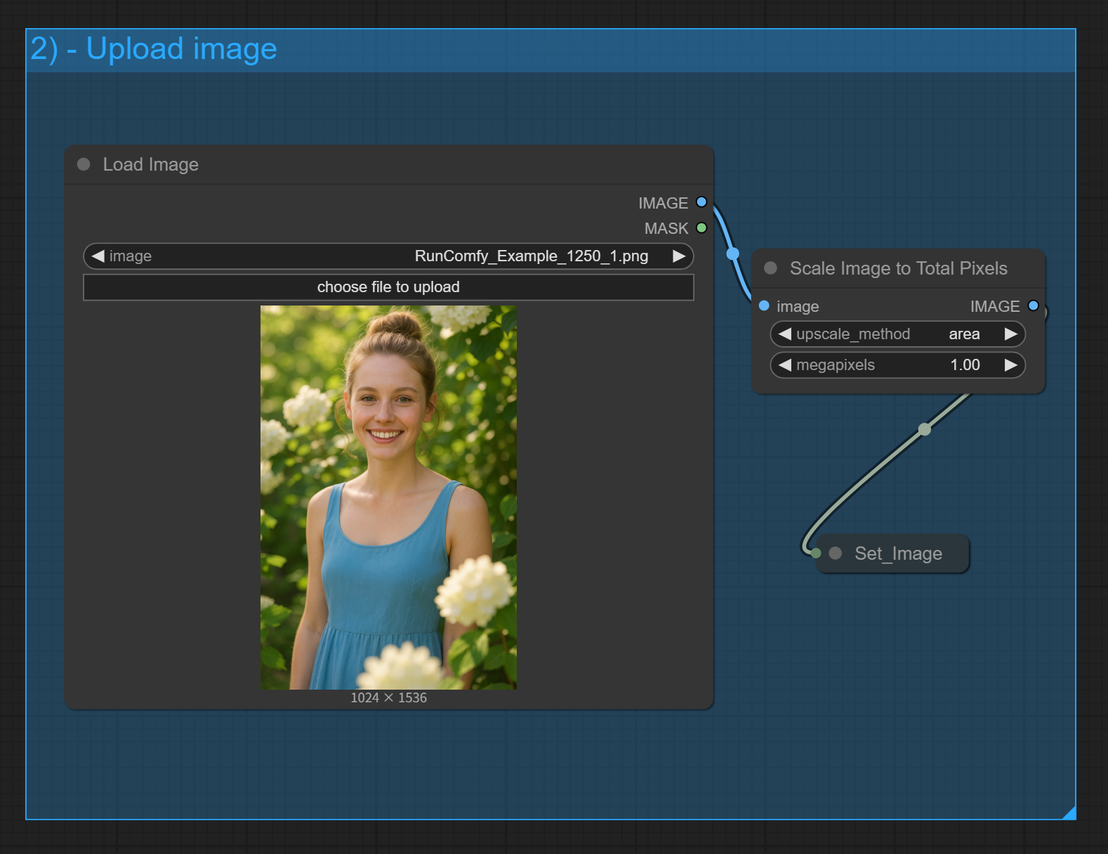The image size is (1108, 854).
Task: Decrease the megapixels value
Action: [785, 365]
